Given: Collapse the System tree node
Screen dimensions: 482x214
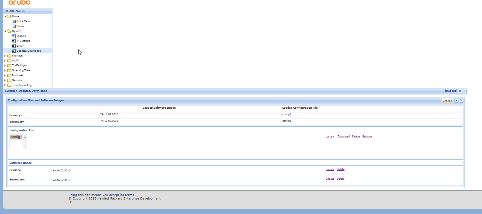Looking at the screenshot, I should [5, 31].
